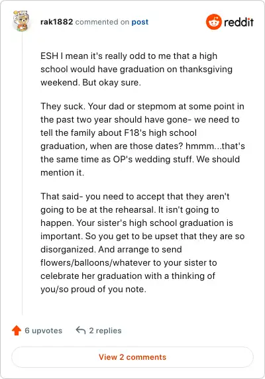Select the paragraph starting "ESH I mean"
265x379 pixels.
point(136,69)
